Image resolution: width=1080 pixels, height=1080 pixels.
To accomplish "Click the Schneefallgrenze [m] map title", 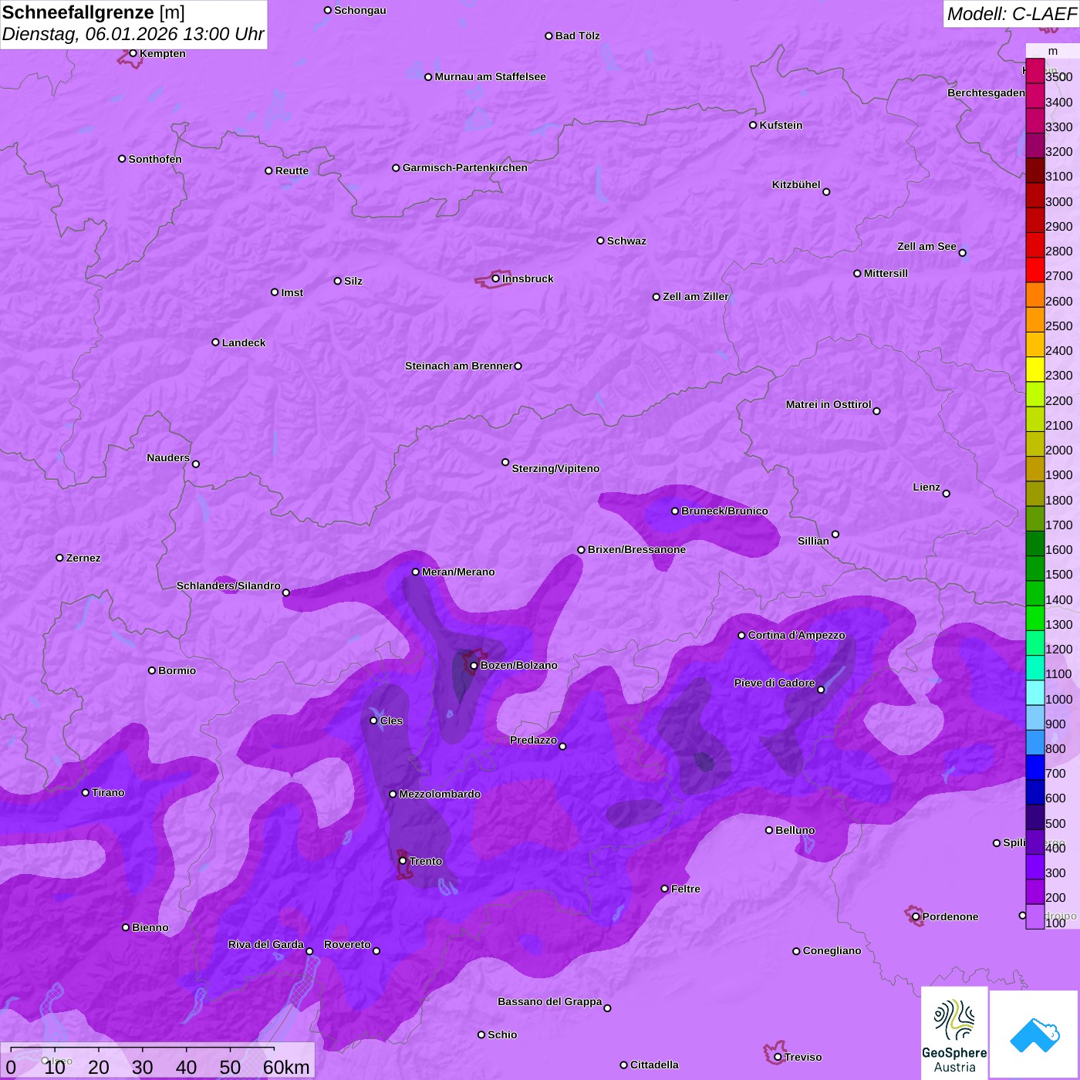I will click(x=93, y=12).
